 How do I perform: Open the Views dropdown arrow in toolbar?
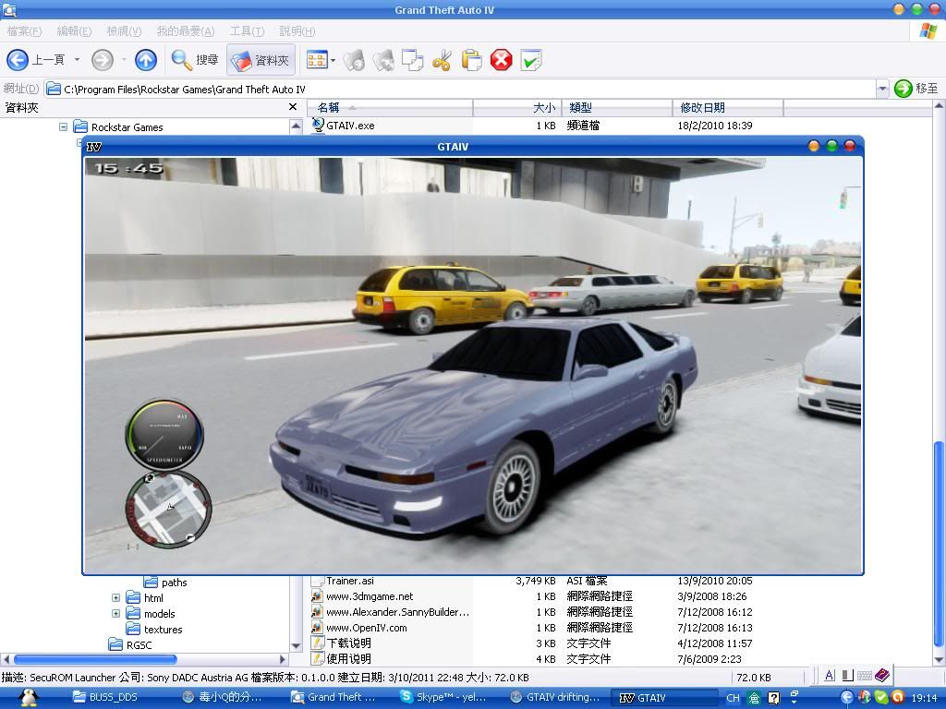(x=333, y=61)
